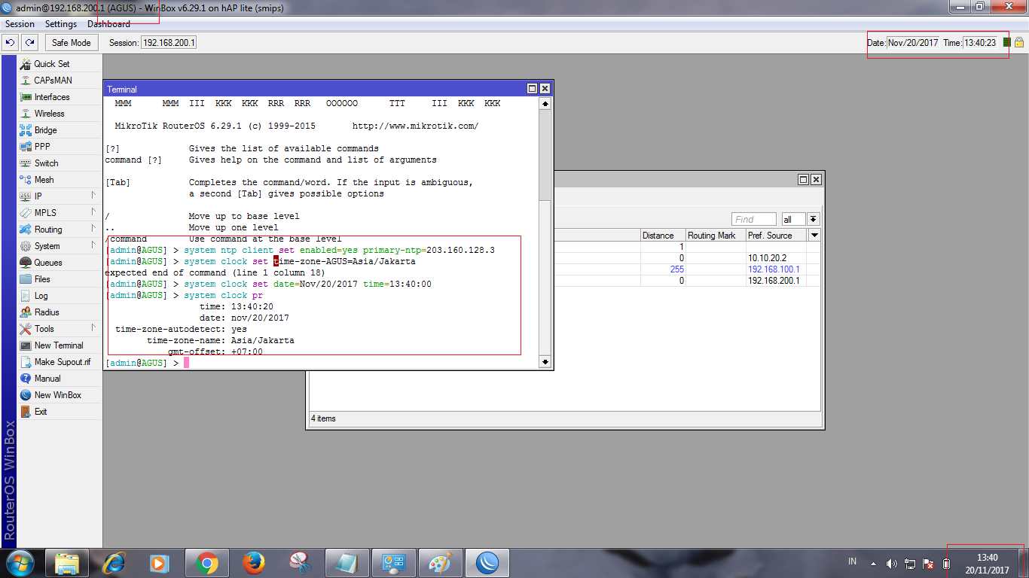Open Firefox from taskbar
Viewport: 1029px width, 578px height.
pos(253,563)
